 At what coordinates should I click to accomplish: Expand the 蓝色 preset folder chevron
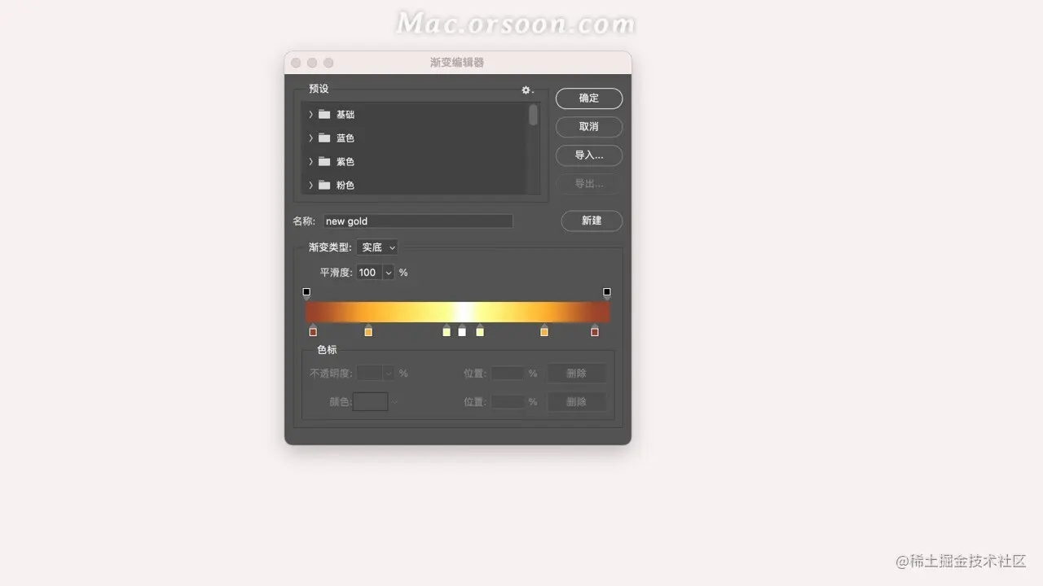click(x=310, y=138)
